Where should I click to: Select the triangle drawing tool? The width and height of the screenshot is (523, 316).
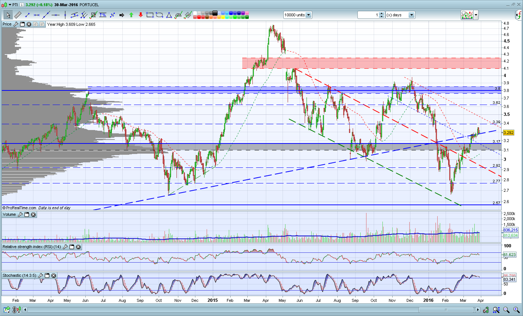[169, 15]
